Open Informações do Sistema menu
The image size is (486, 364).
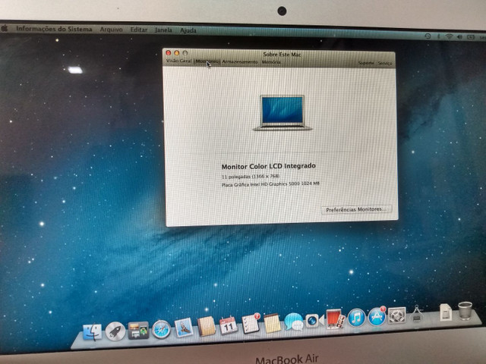[x=54, y=29]
